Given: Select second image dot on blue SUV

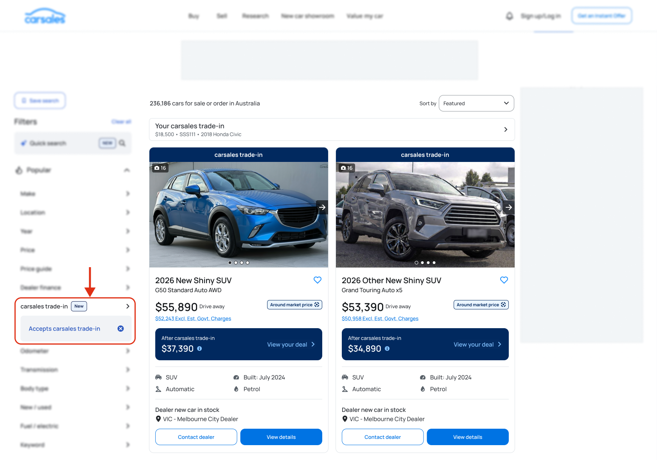Looking at the screenshot, I should [236, 263].
